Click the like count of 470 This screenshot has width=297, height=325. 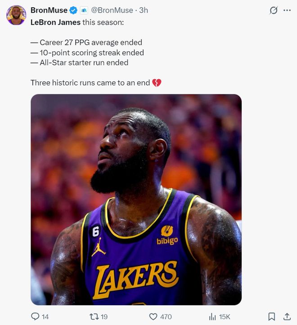[x=166, y=317]
